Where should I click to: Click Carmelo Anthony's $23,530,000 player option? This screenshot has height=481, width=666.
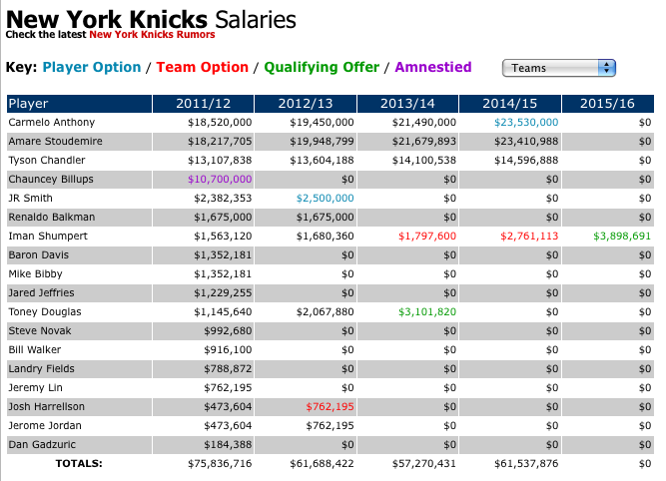click(x=526, y=123)
